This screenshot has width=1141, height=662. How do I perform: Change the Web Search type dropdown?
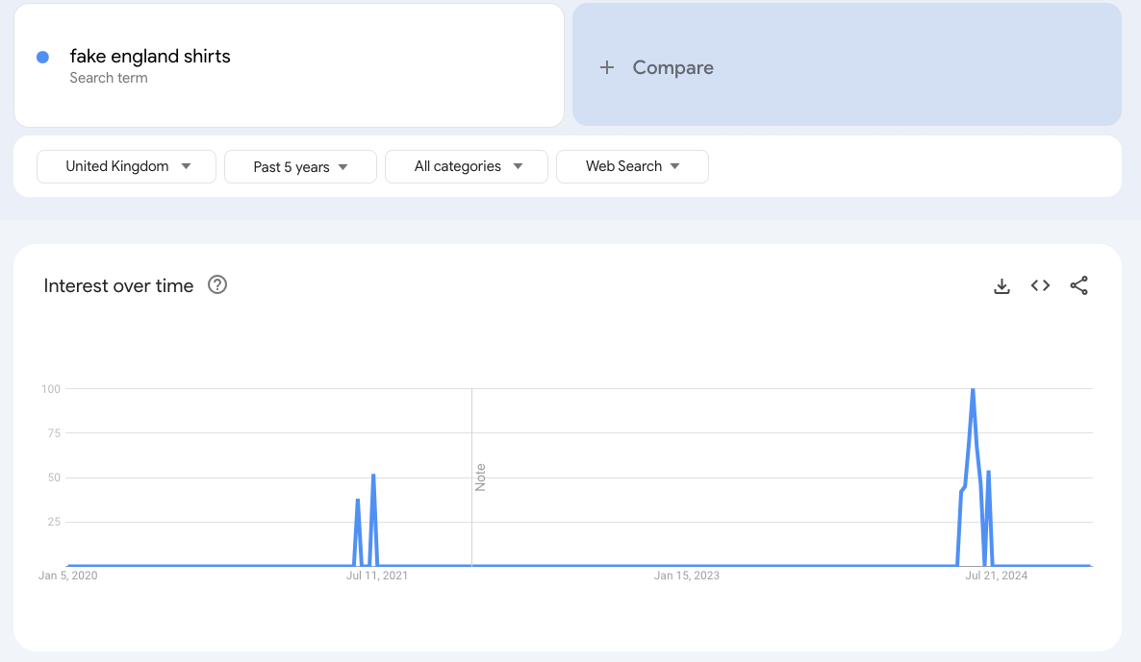point(632,166)
